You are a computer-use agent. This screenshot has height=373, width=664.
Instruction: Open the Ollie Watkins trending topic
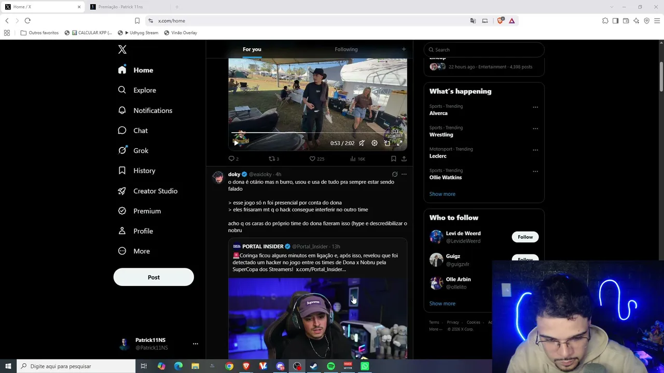[446, 177]
